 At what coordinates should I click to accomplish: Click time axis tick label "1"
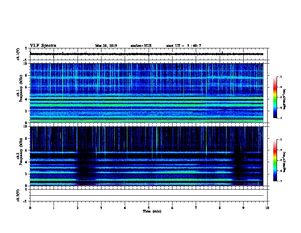pyautogui.click(x=54, y=207)
